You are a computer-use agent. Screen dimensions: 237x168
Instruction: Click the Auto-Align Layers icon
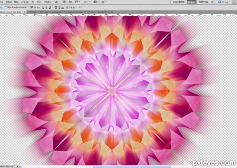80,7
